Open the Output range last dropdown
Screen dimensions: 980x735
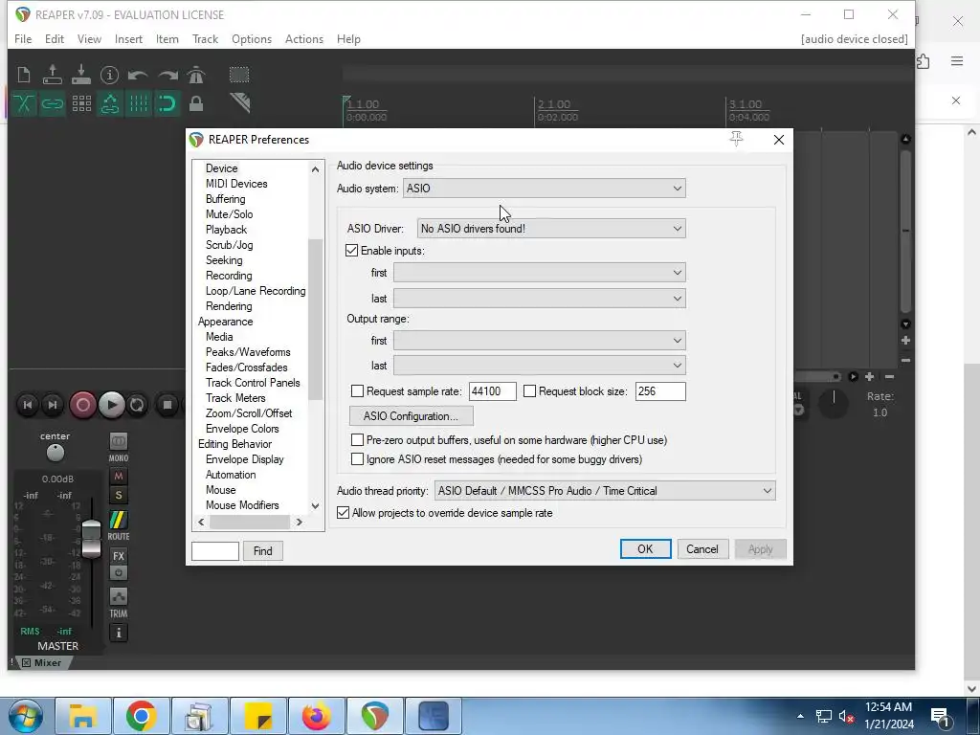point(540,366)
